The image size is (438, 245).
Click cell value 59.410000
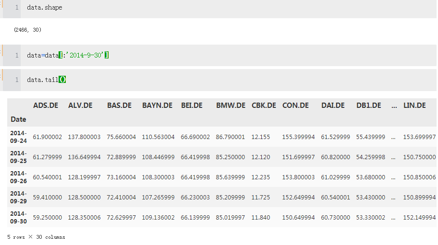pyautogui.click(x=47, y=197)
